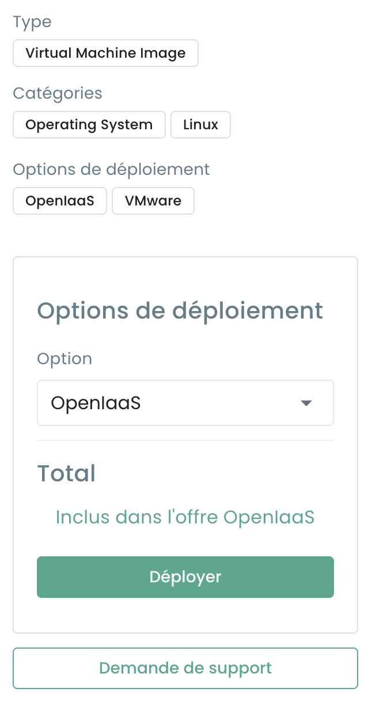The width and height of the screenshot is (372, 711).
Task: Choose the OpenIaaS deployment option chip
Action: [60, 201]
